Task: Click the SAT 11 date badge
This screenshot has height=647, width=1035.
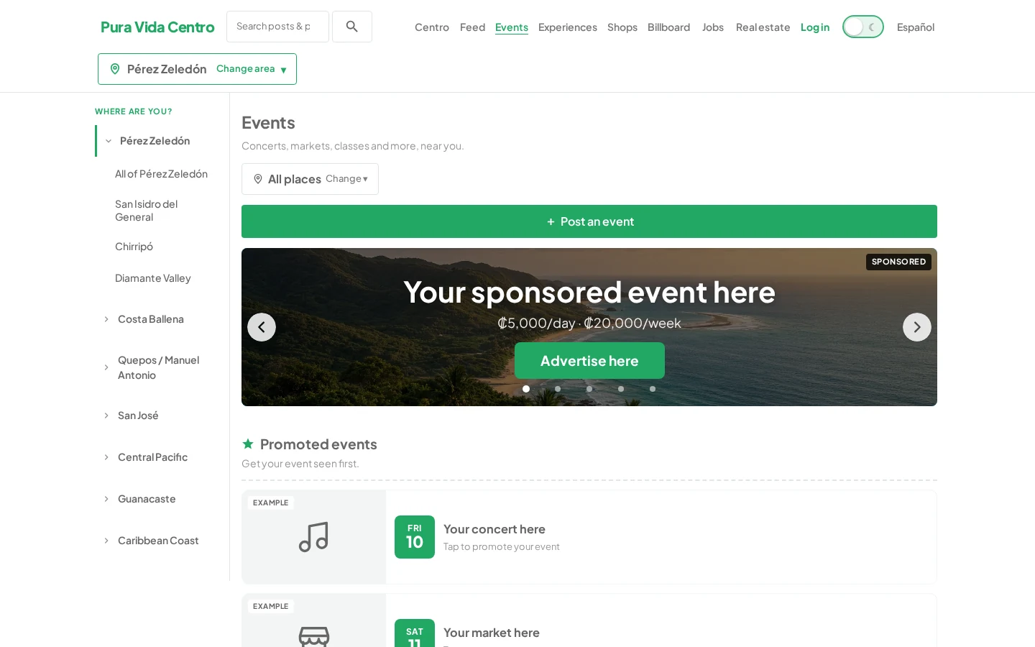Action: pyautogui.click(x=415, y=633)
